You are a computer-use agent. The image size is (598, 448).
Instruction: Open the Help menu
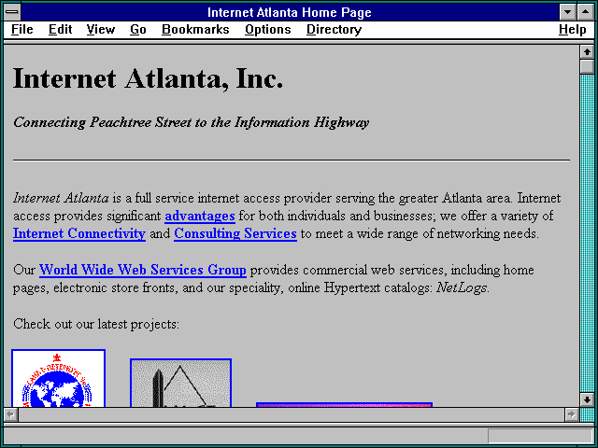(x=573, y=30)
